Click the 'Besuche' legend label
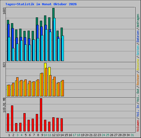This screenshot has height=138, width=141. tap(138, 65)
